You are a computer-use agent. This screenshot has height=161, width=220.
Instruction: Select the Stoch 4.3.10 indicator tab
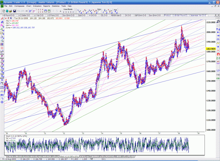tap(70, 156)
